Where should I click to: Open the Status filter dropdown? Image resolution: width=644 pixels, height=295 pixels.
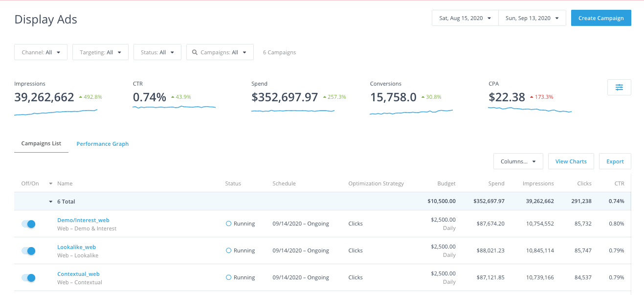[157, 52]
